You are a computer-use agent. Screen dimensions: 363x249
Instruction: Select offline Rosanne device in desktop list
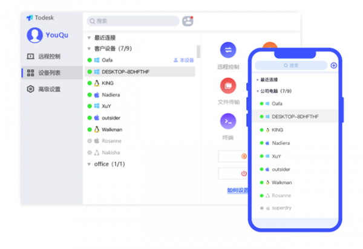click(x=140, y=141)
